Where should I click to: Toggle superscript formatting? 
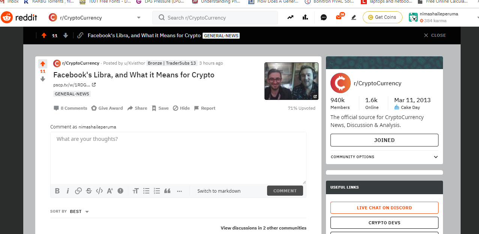(110, 191)
